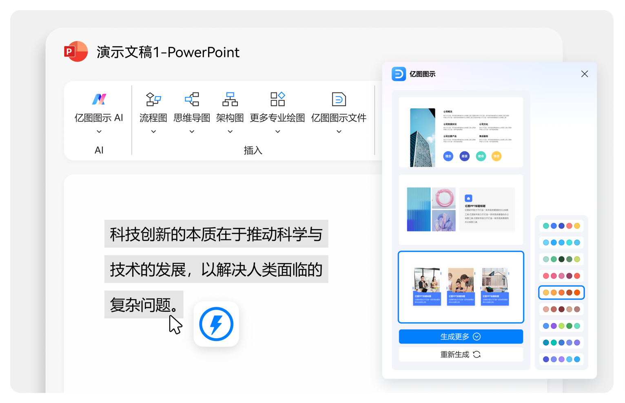This screenshot has width=625, height=403.
Task: Switch to the 插入 ribbon group
Action: 253,150
